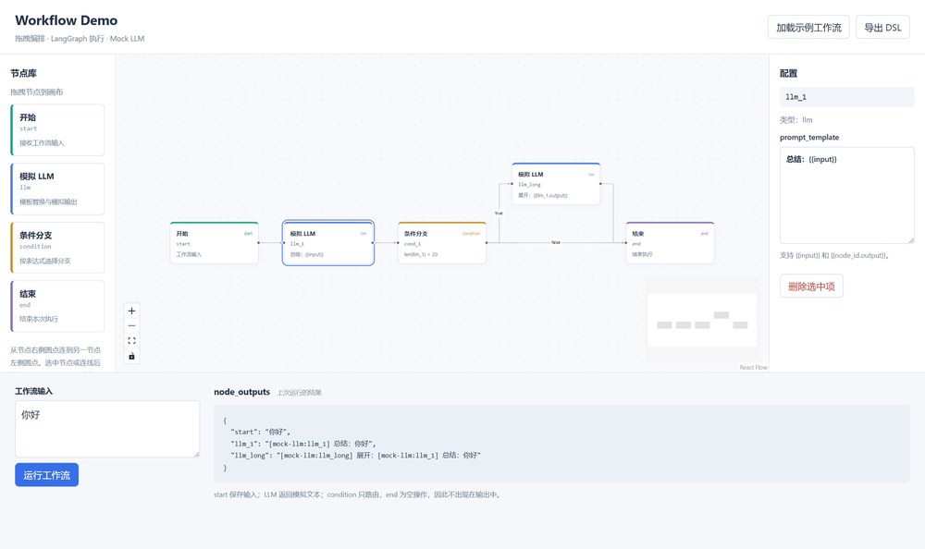Toggle the canvas interactivity lock
The width and height of the screenshot is (925, 549).
131,356
